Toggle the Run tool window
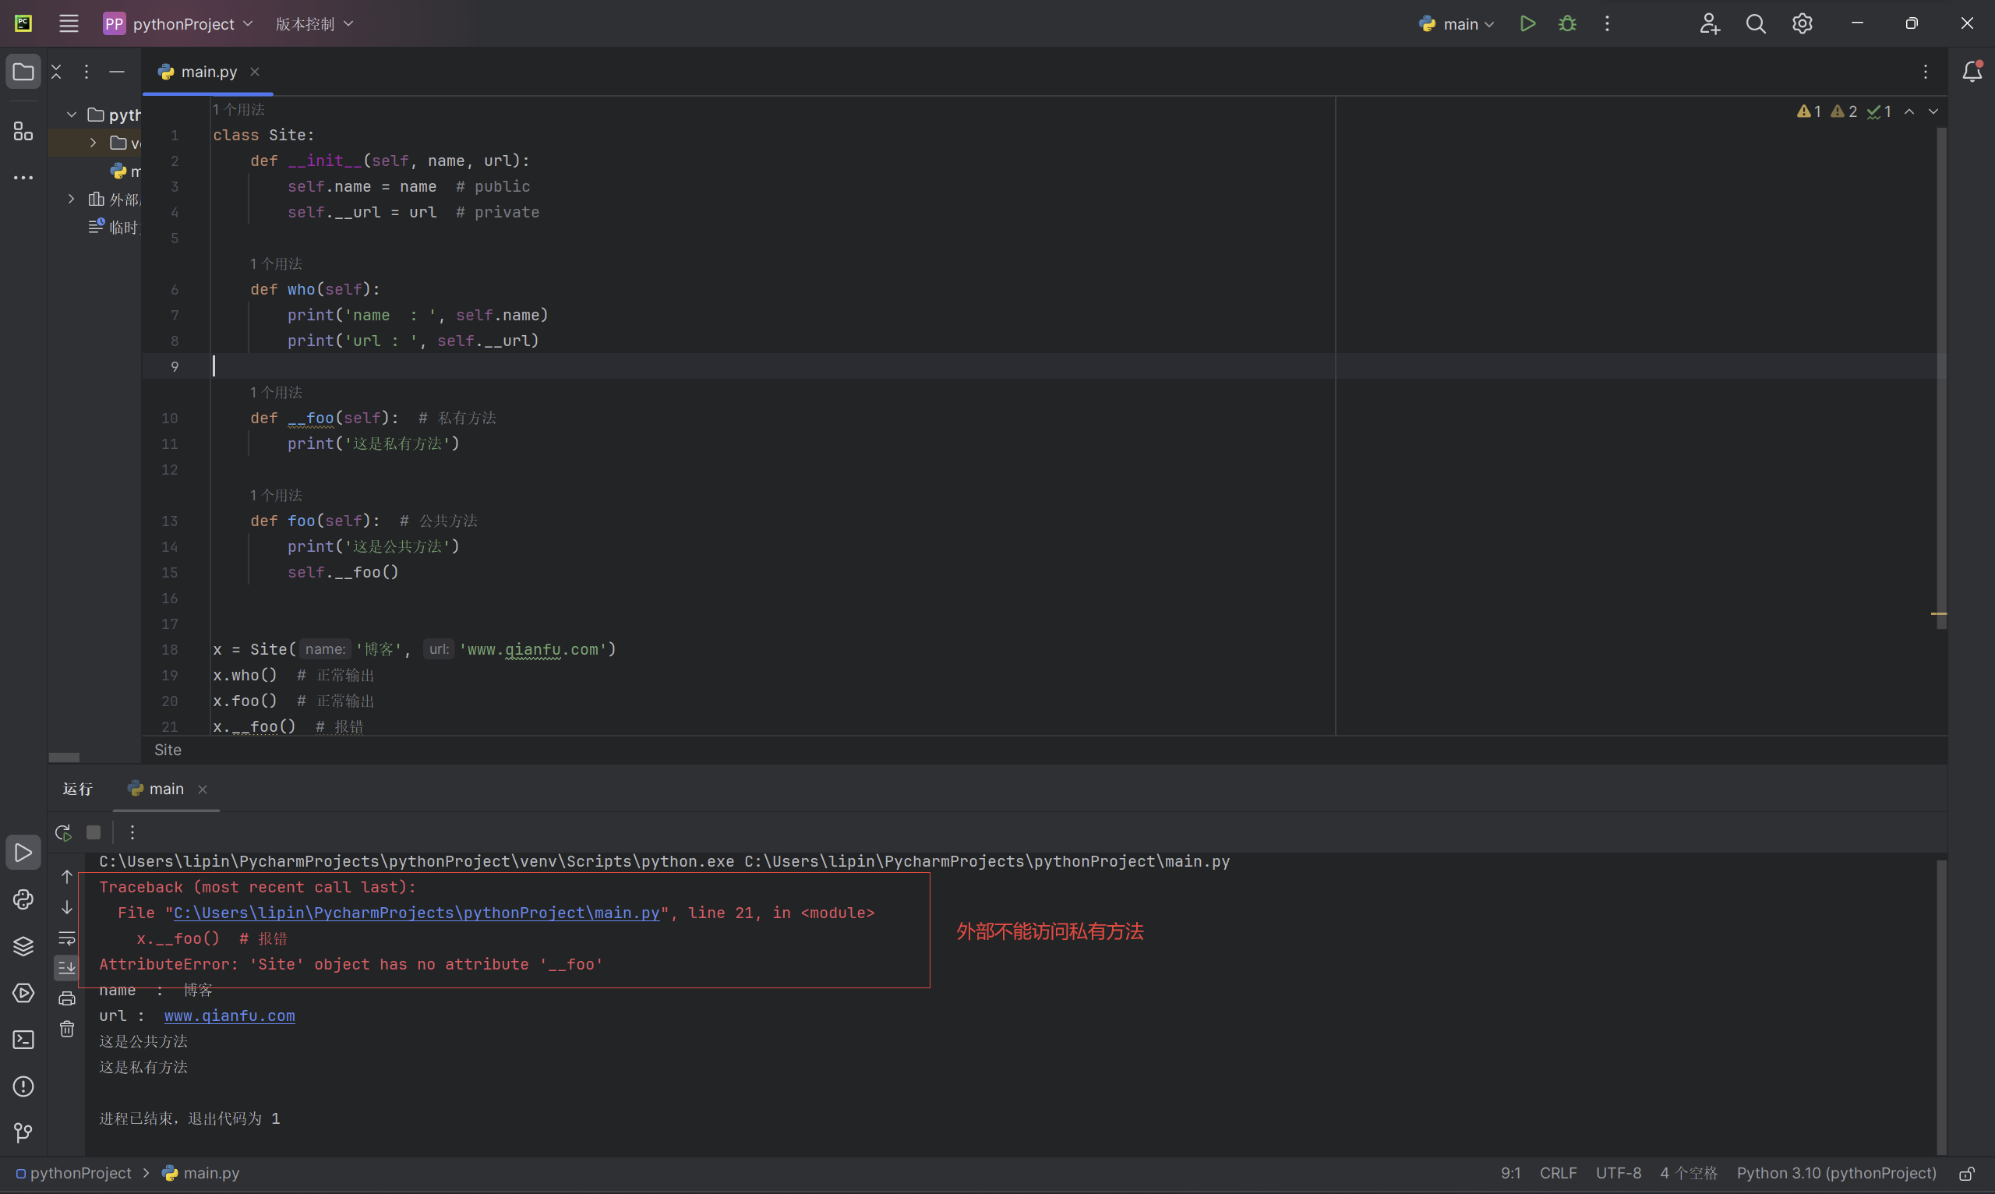This screenshot has height=1194, width=1995. click(23, 853)
